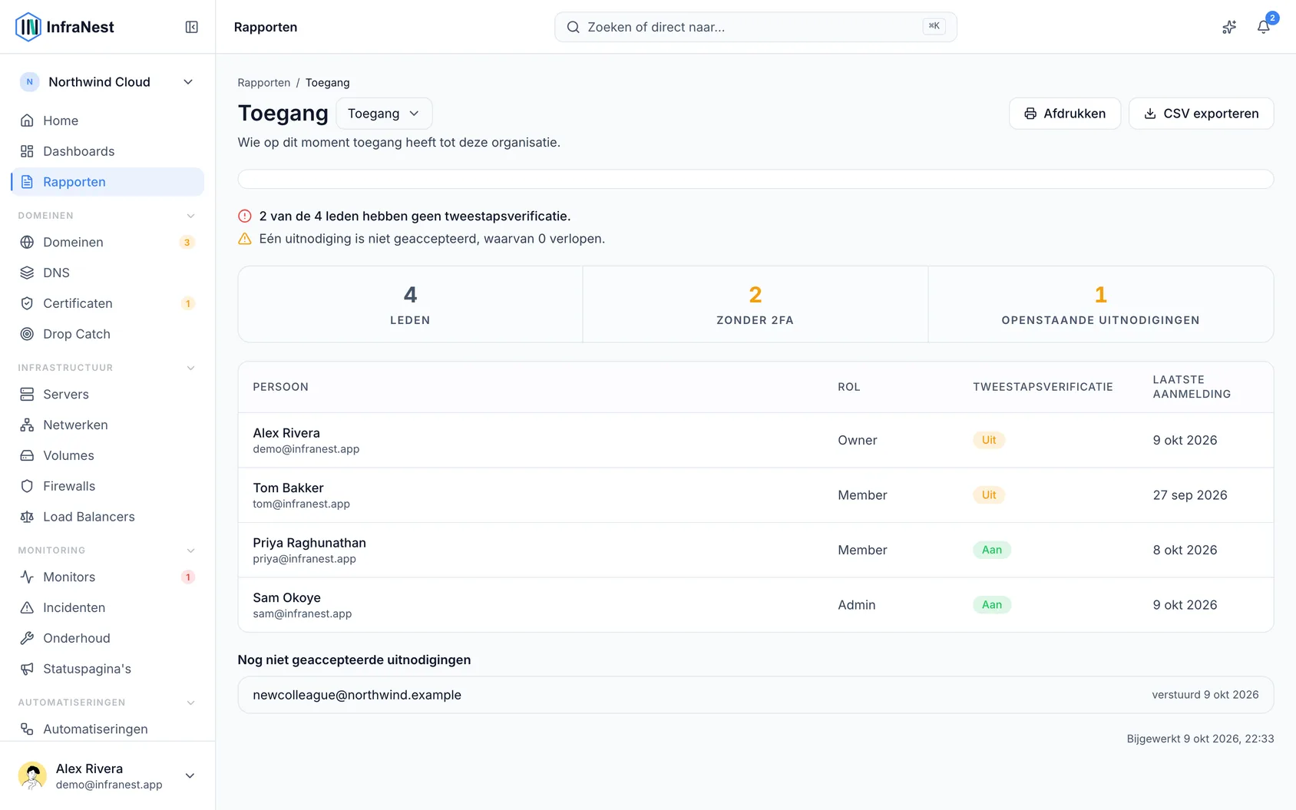
Task: Open Domeinen in sidebar
Action: pyautogui.click(x=107, y=242)
